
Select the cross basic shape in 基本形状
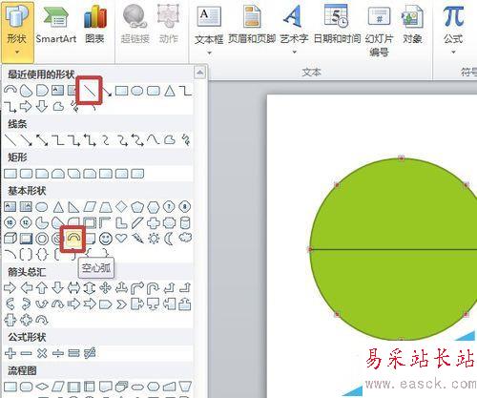tap(154, 222)
